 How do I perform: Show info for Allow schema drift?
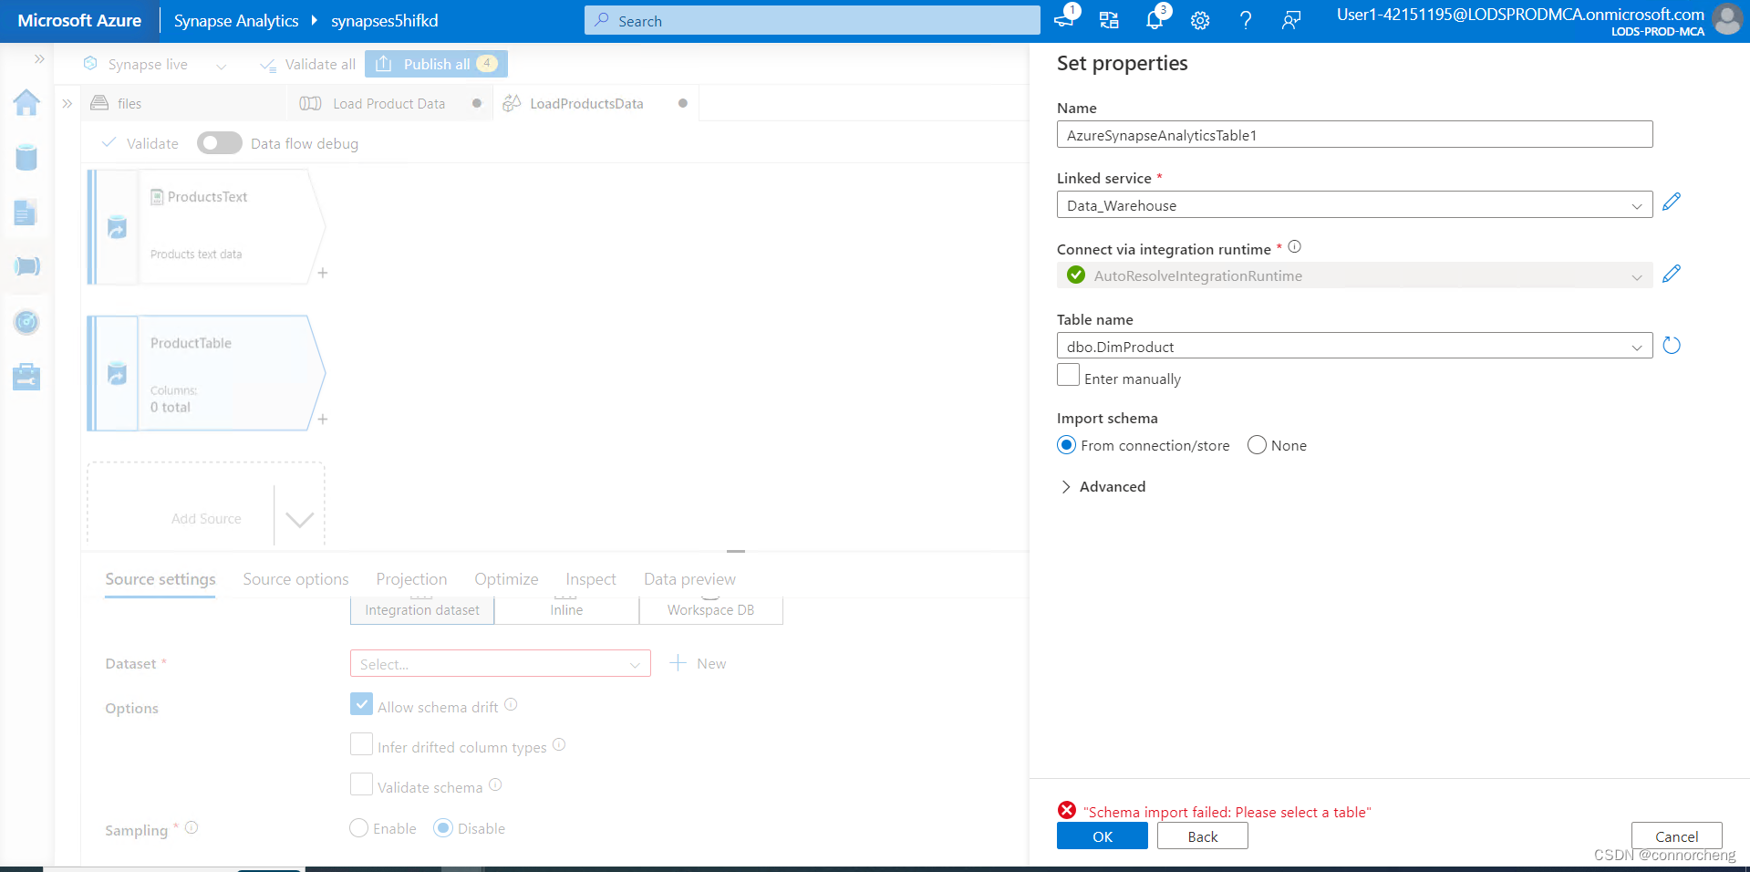[511, 704]
